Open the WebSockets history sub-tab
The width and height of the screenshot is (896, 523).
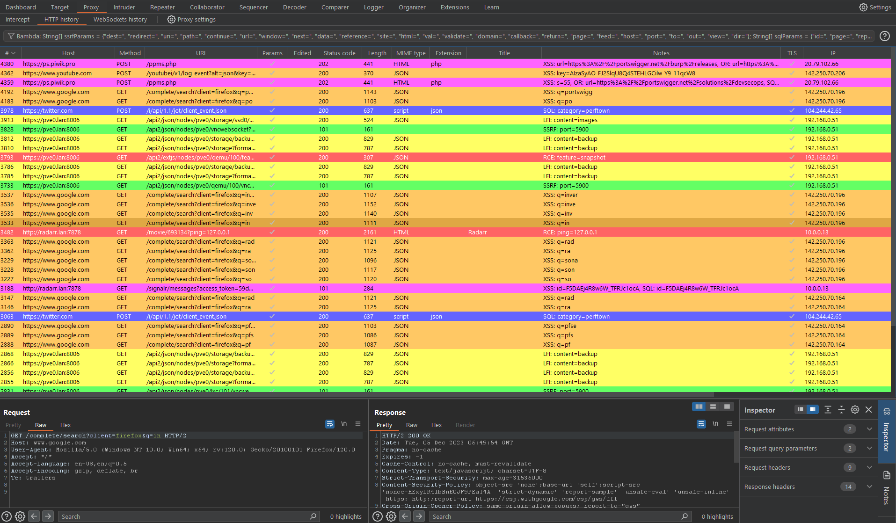120,19
